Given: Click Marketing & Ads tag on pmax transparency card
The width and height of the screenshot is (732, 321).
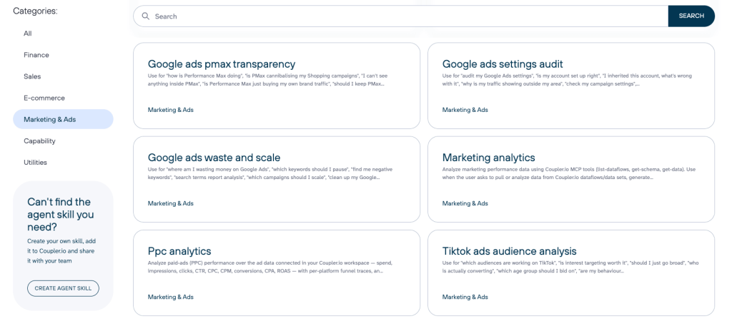Looking at the screenshot, I should pos(170,110).
